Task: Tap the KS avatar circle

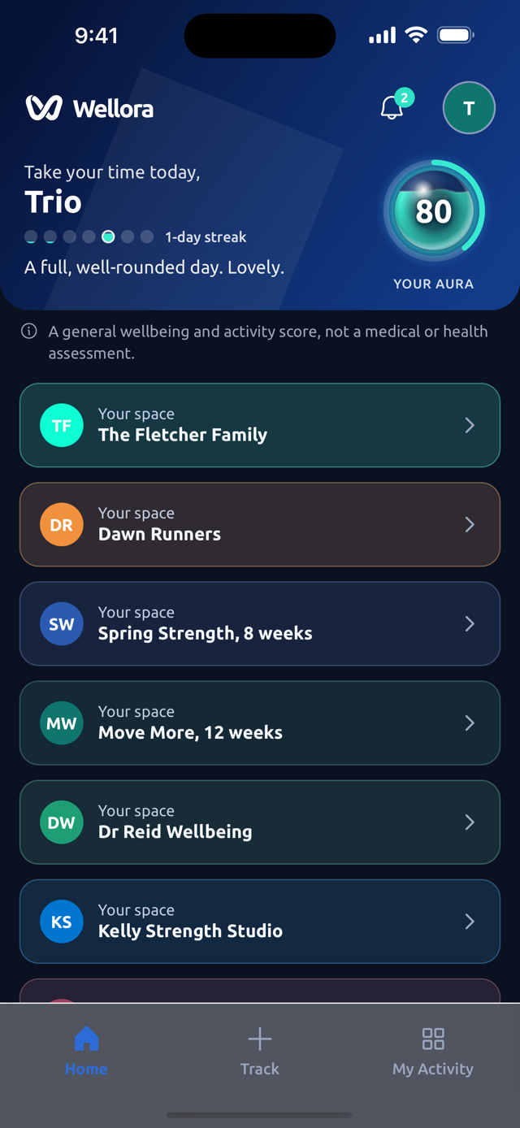Action: [62, 921]
